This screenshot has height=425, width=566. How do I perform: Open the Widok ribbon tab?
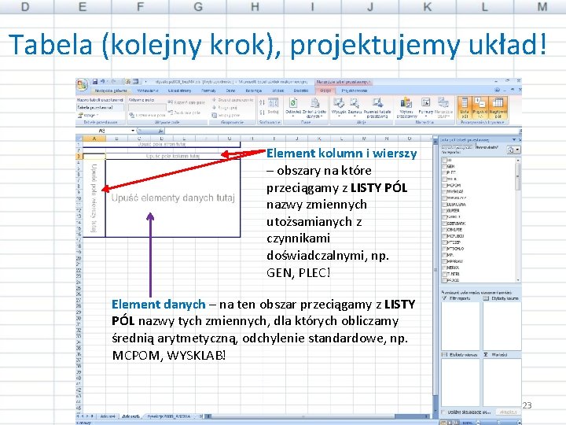277,91
